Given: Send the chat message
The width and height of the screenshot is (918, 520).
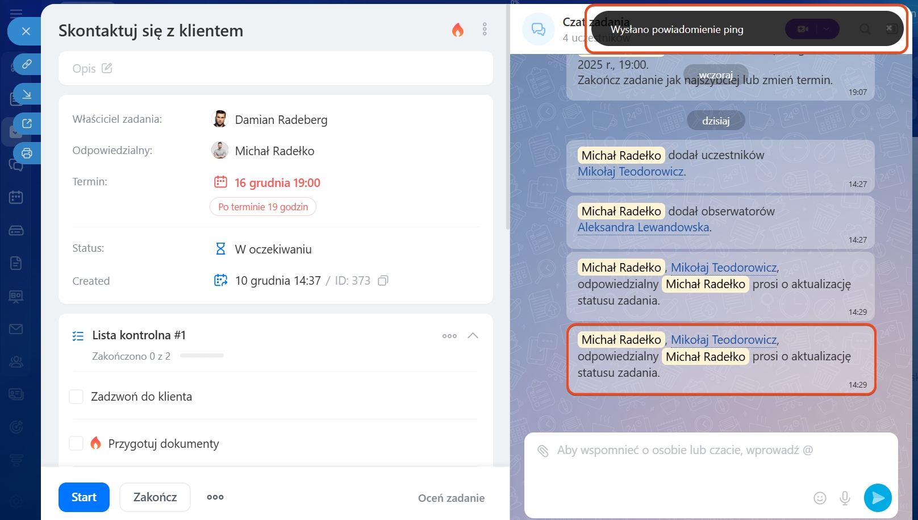Looking at the screenshot, I should click(x=878, y=498).
